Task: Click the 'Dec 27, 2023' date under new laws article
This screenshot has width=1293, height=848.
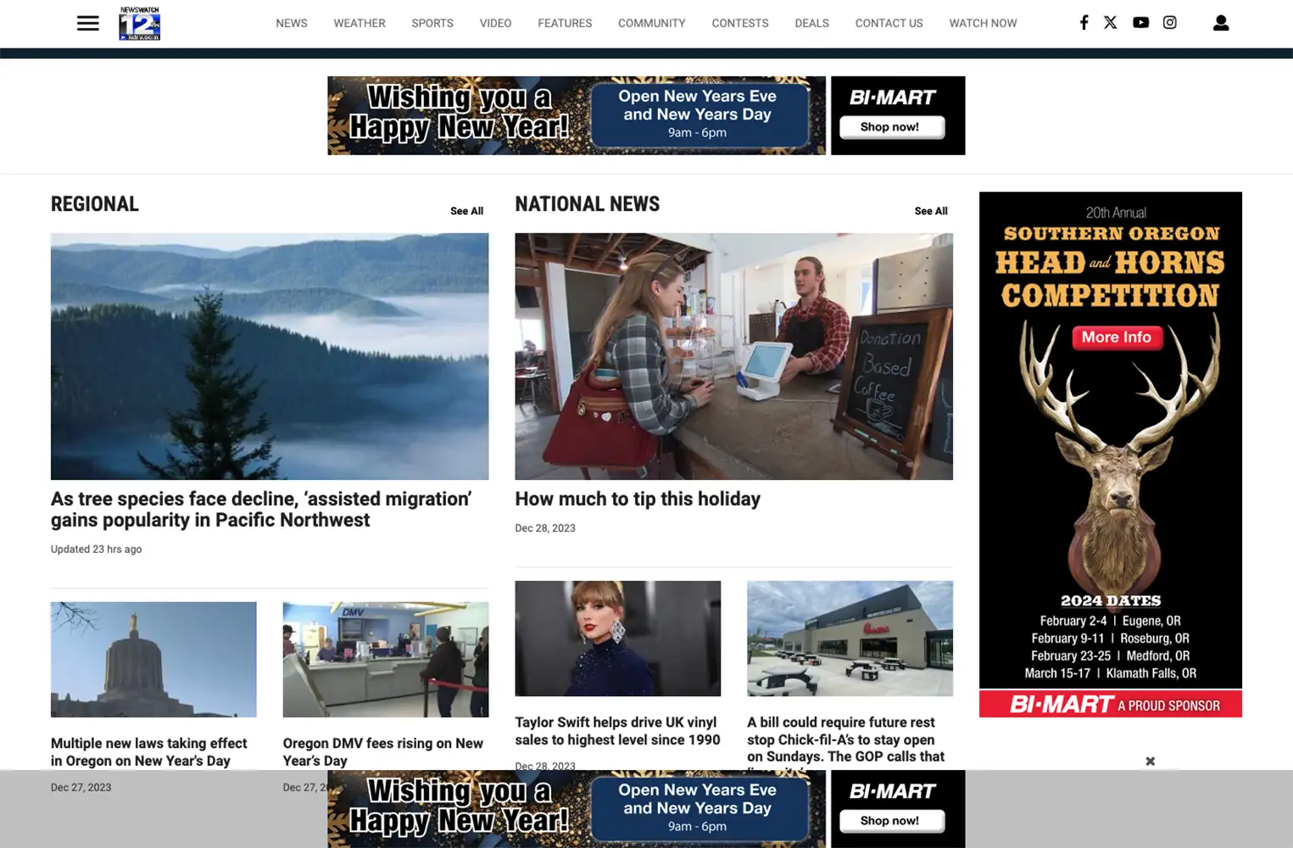Action: click(81, 788)
